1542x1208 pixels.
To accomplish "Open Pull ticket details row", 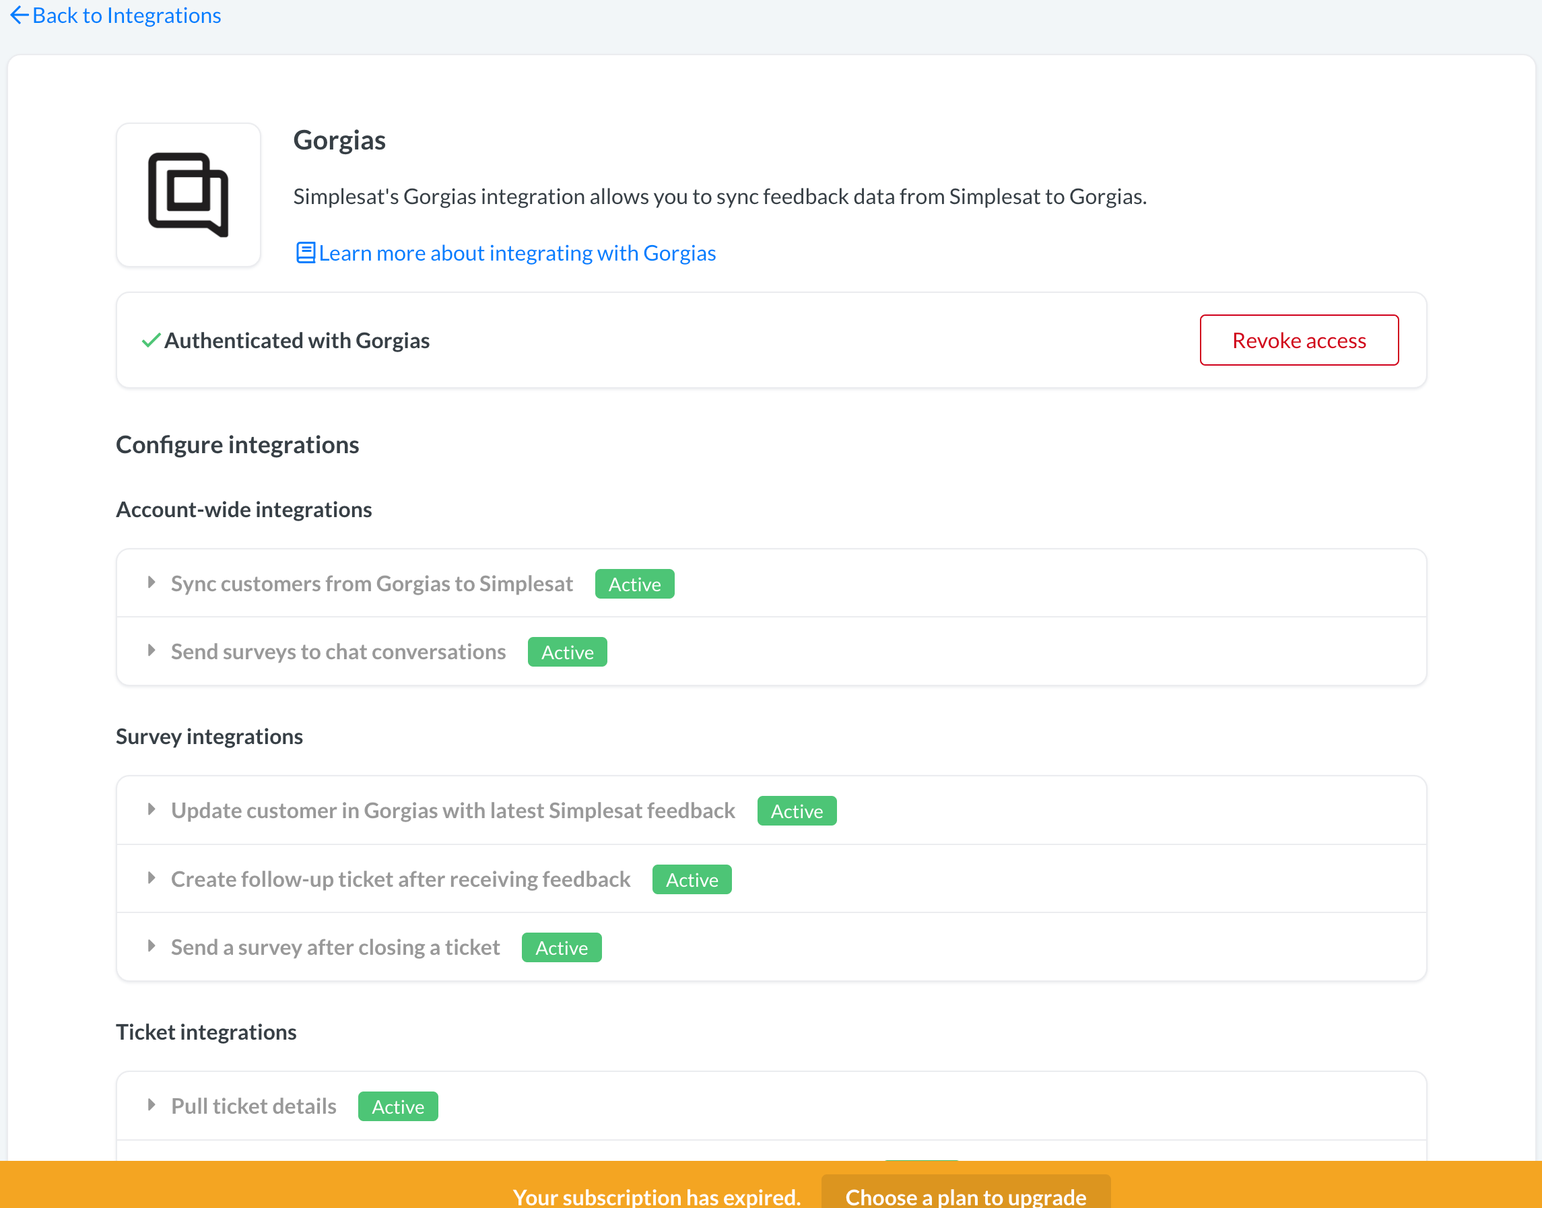I will [x=771, y=1106].
